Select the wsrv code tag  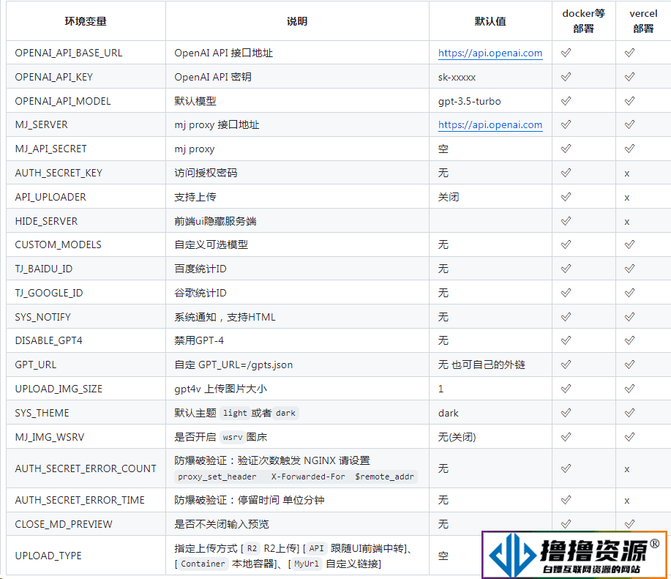[x=233, y=437]
